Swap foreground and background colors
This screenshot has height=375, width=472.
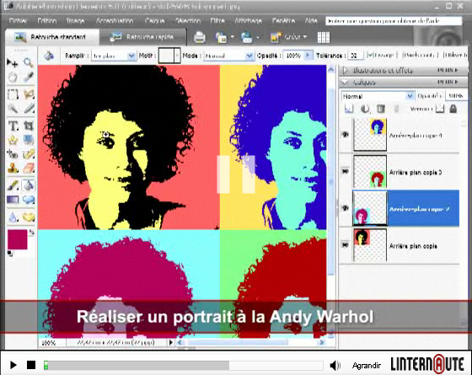point(31,233)
